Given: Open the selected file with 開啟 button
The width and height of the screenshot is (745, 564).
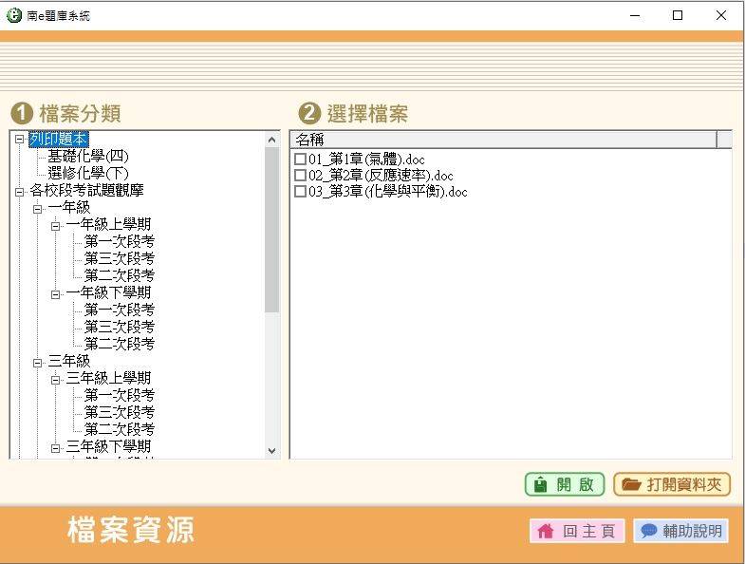Looking at the screenshot, I should (x=565, y=484).
